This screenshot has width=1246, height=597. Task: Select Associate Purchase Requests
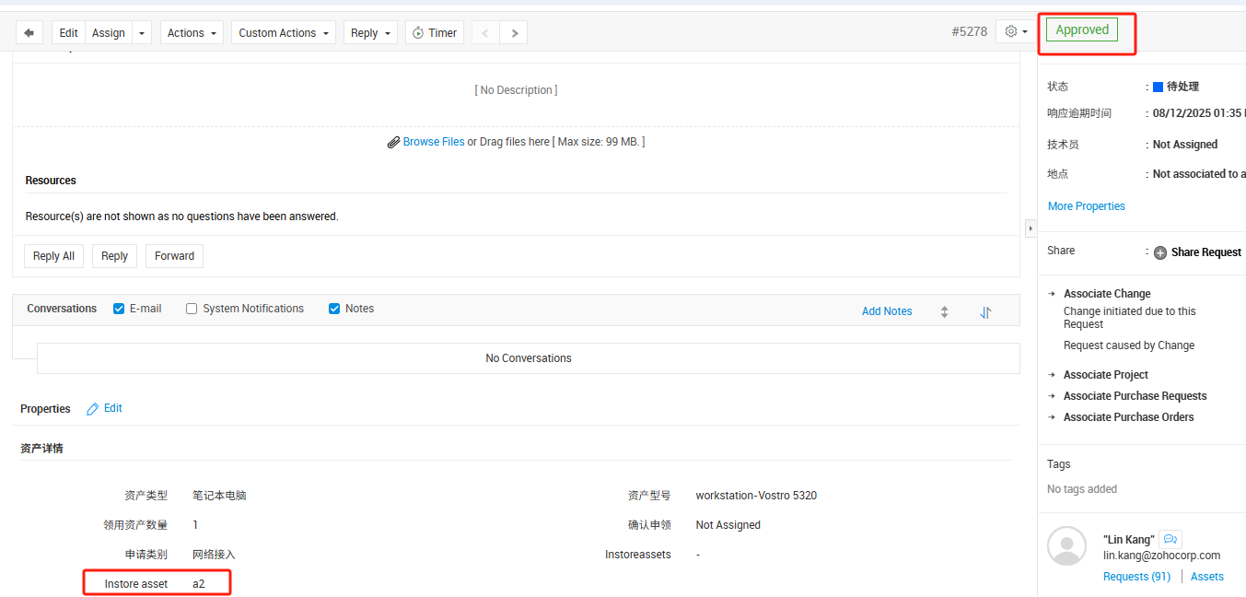(x=1135, y=396)
